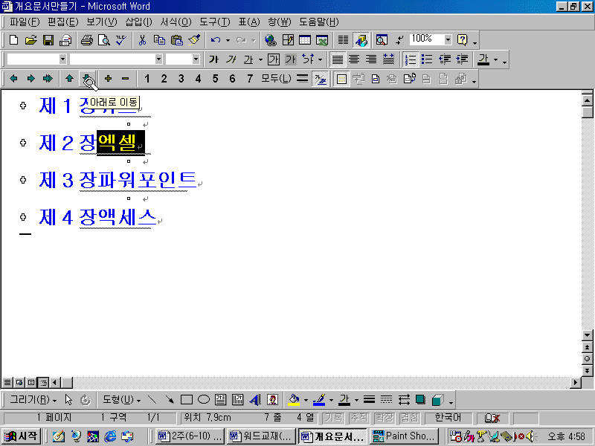Open the font size dropdown
The height and width of the screenshot is (446, 595).
[196, 59]
